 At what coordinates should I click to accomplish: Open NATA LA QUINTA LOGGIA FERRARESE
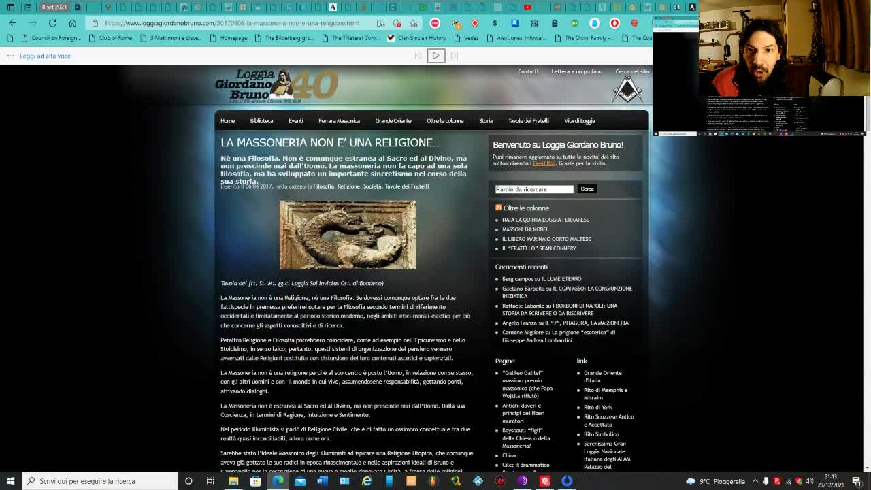(546, 220)
